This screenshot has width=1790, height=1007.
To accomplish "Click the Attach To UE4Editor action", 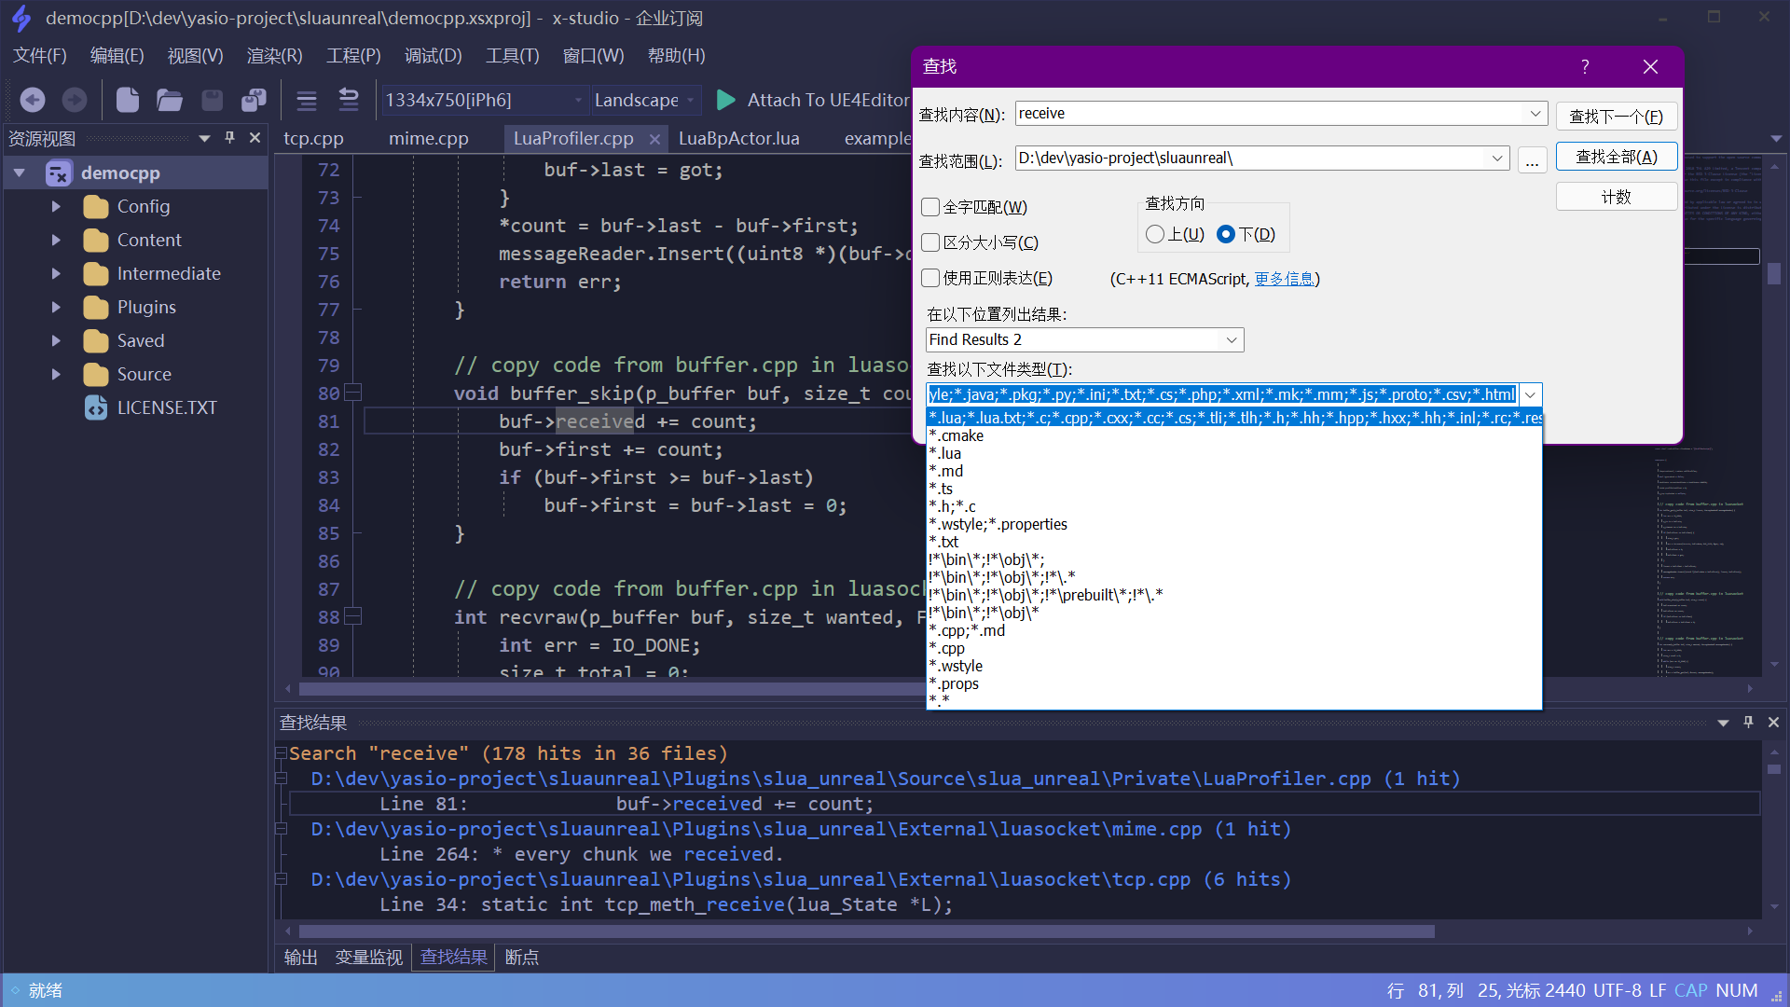I will (x=827, y=100).
